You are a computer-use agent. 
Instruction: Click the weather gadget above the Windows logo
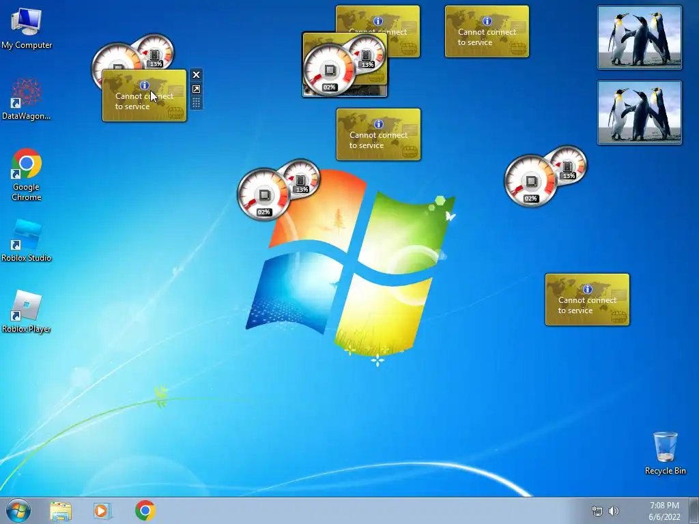point(378,134)
